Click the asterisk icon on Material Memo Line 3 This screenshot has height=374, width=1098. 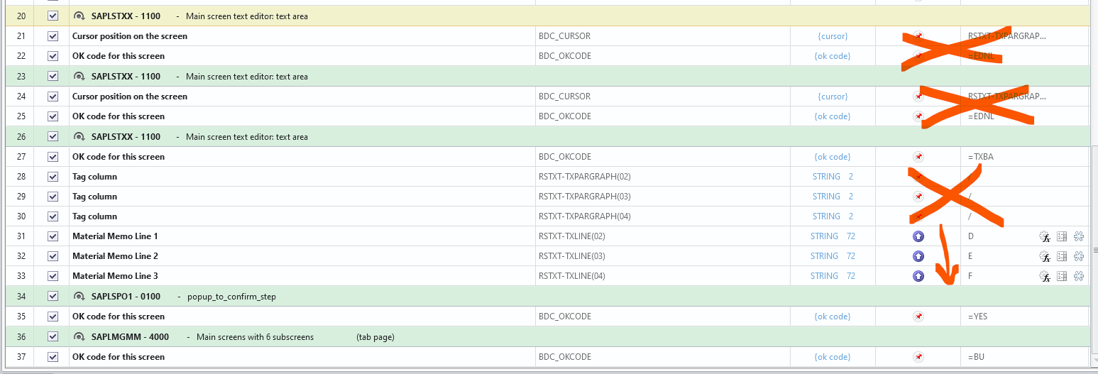click(x=1079, y=276)
